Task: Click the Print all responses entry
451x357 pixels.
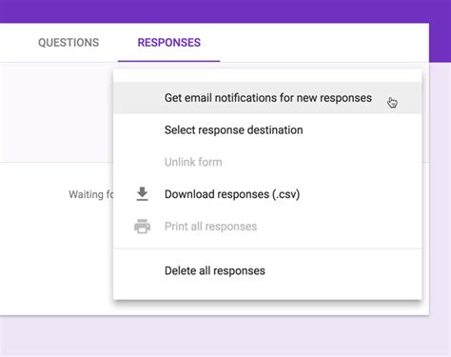Action: pos(267,227)
